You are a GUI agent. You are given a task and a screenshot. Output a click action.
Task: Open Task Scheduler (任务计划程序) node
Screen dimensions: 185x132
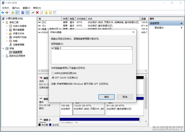(20, 26)
